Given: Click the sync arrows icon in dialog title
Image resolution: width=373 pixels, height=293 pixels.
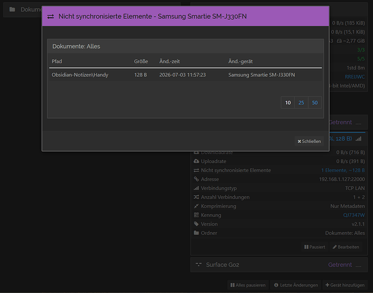Looking at the screenshot, I should click(50, 16).
